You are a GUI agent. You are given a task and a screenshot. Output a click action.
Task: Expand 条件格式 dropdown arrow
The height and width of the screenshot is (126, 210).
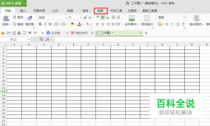pos(203,24)
